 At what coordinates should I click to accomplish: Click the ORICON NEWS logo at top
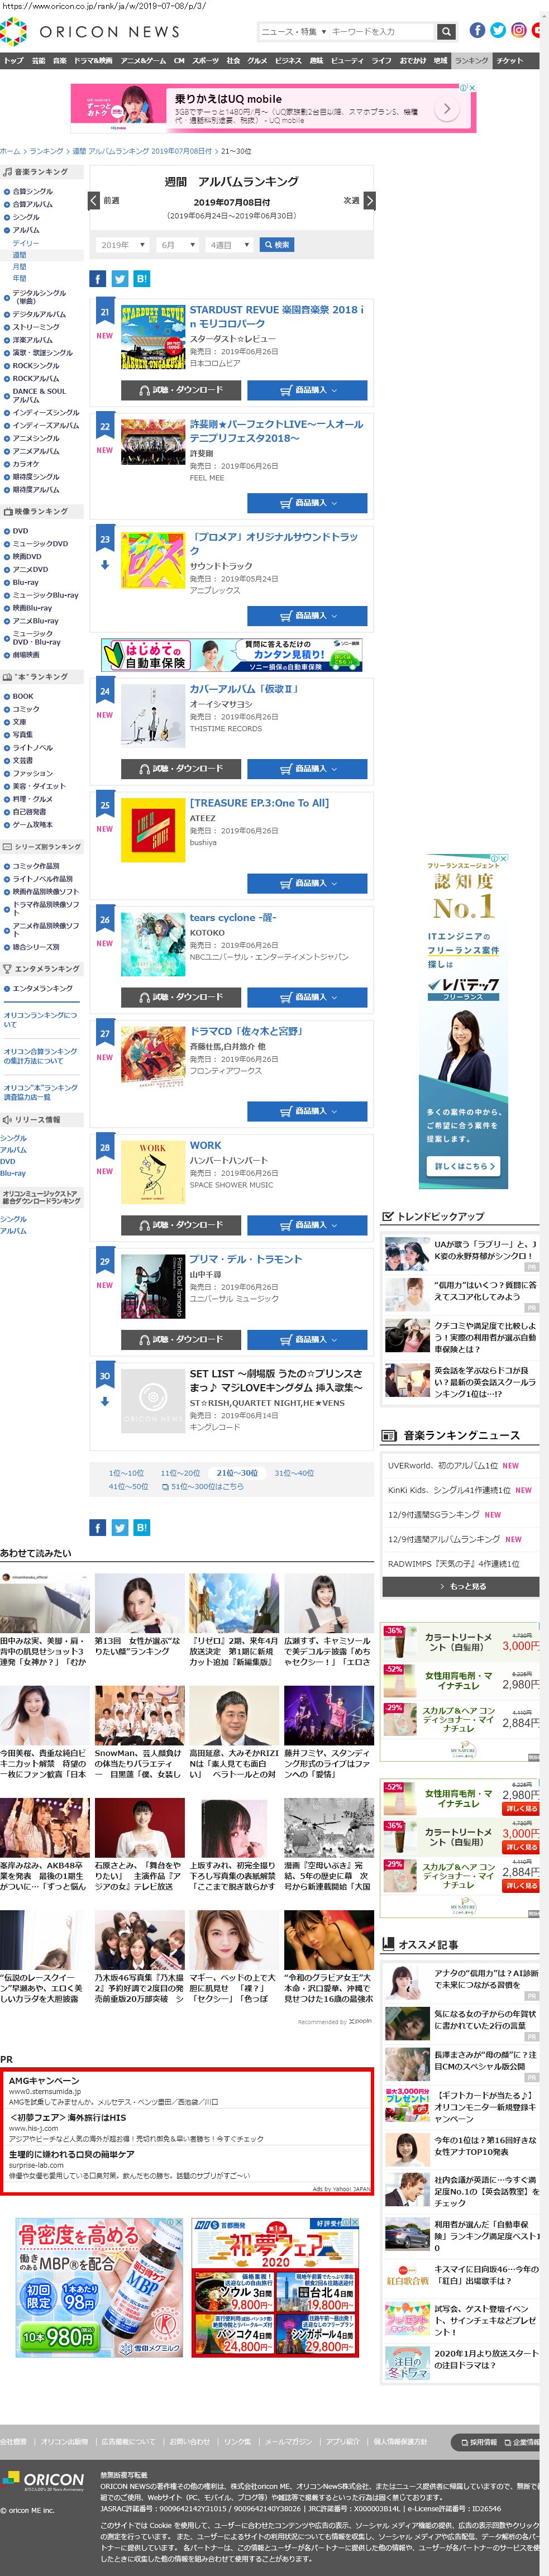pyautogui.click(x=90, y=32)
